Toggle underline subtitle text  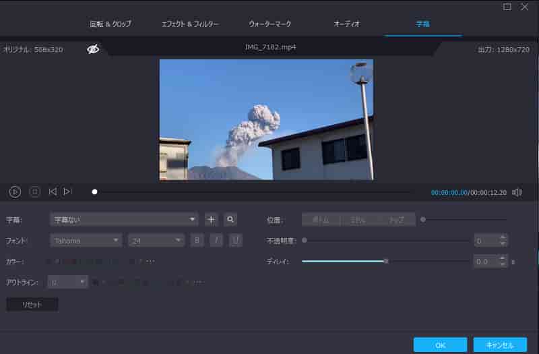point(236,240)
